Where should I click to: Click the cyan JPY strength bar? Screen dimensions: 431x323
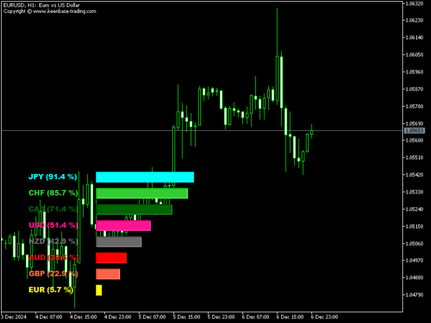pos(145,177)
